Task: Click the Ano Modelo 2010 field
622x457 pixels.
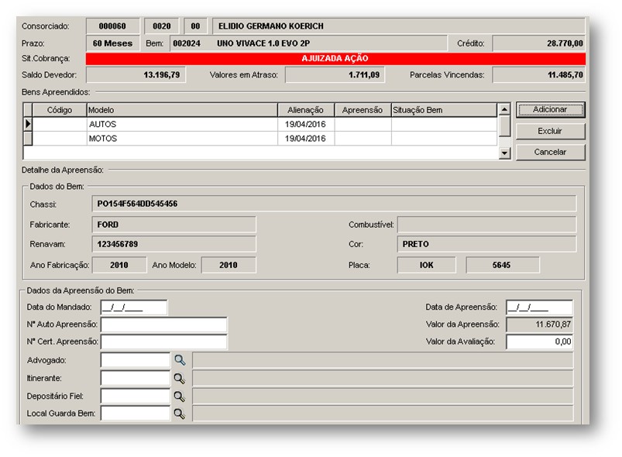Action: 229,265
